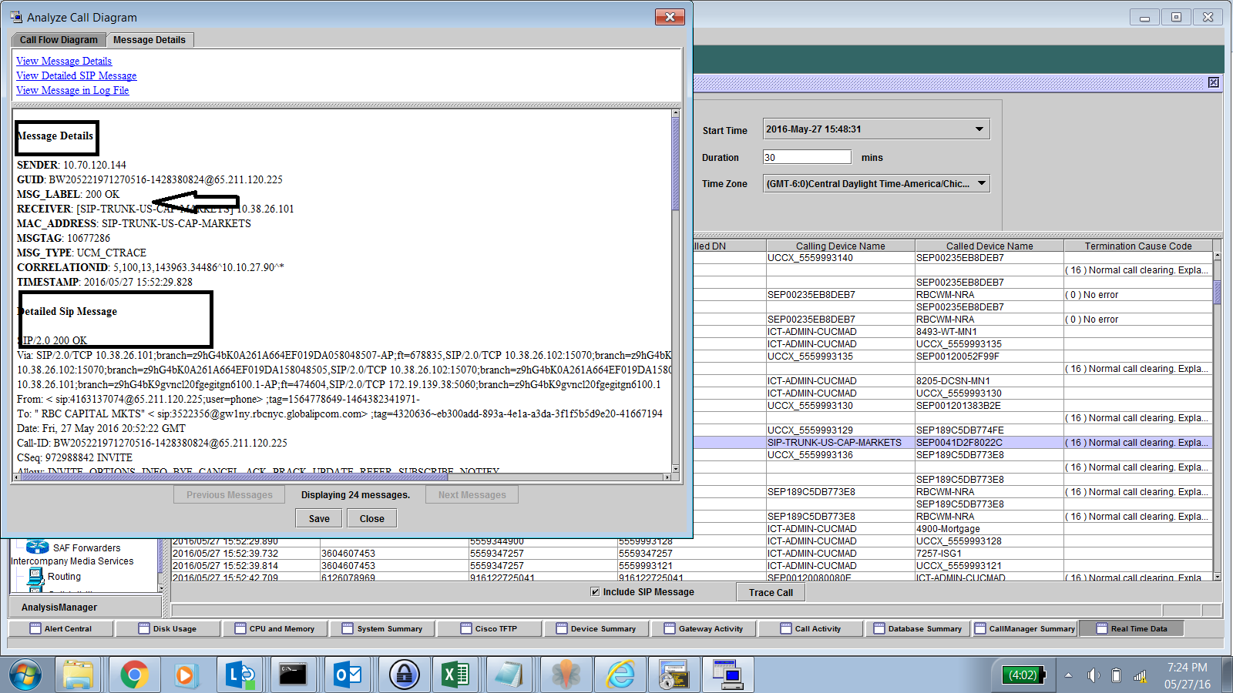This screenshot has width=1233, height=693.
Task: Open locked terminal app in taskbar
Action: 674,675
